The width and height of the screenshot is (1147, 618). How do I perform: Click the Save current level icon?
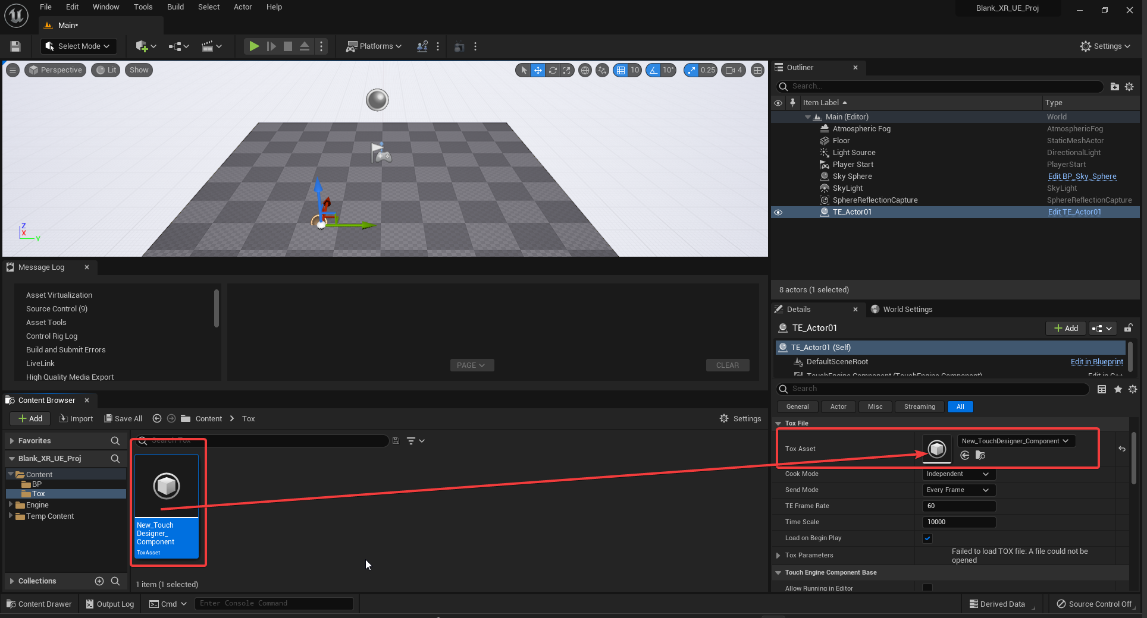coord(15,46)
